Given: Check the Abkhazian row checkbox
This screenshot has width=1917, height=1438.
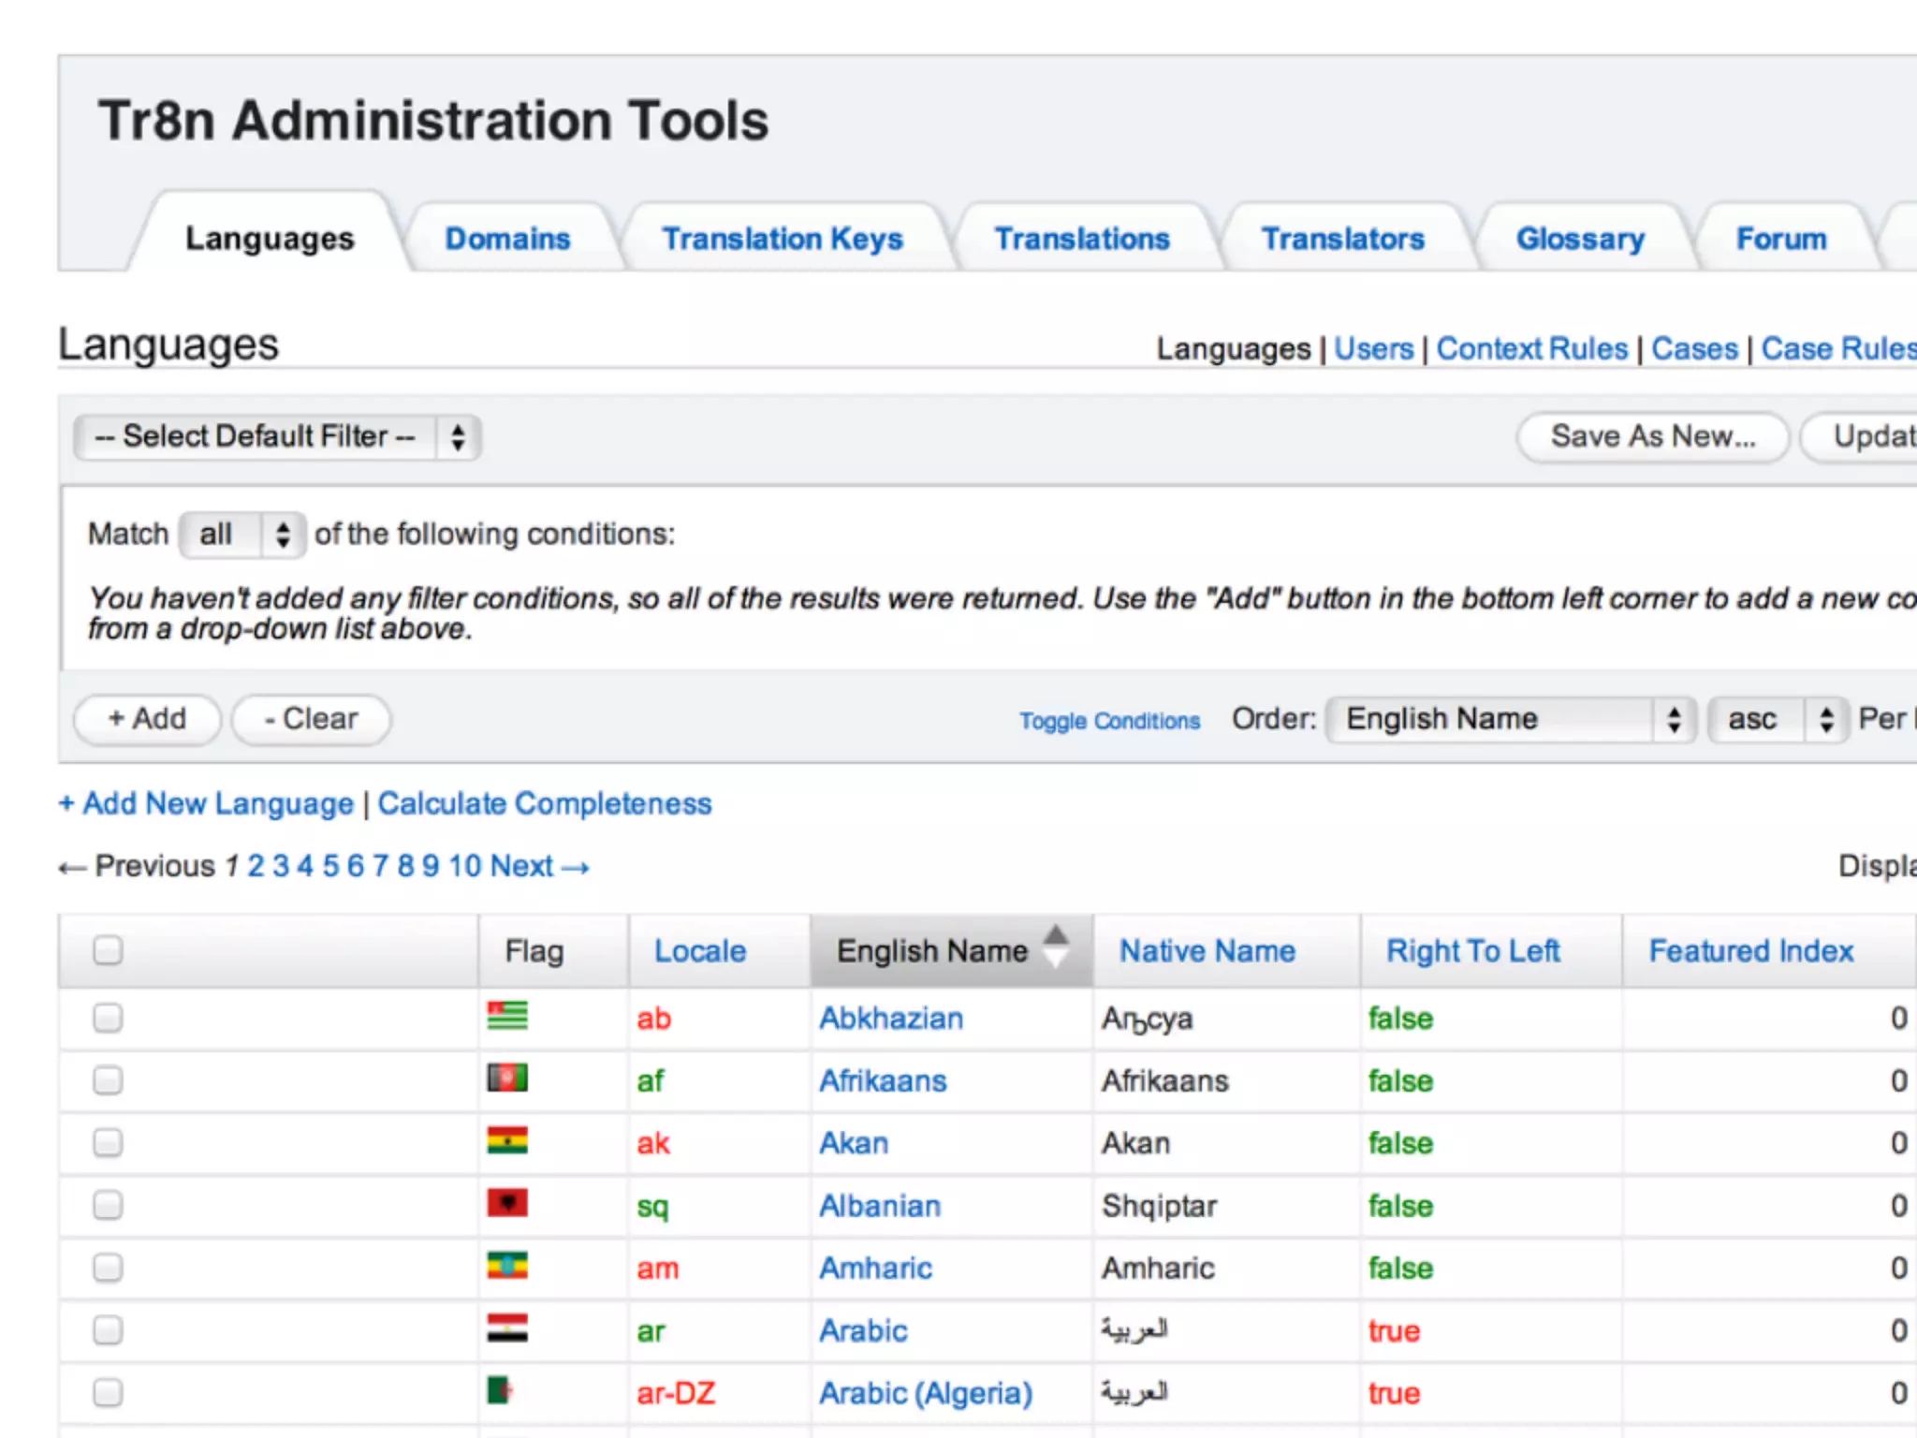Looking at the screenshot, I should [108, 1018].
